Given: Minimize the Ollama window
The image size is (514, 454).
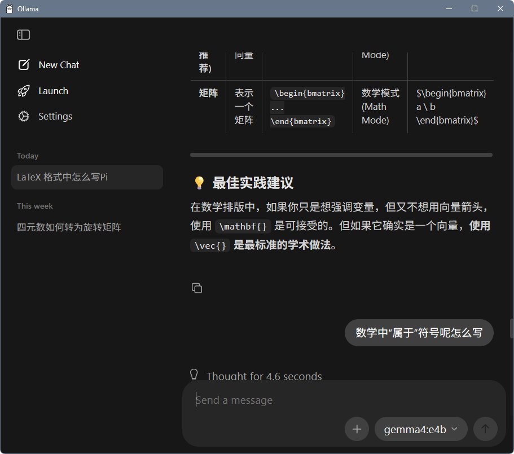Looking at the screenshot, I should 449,8.
